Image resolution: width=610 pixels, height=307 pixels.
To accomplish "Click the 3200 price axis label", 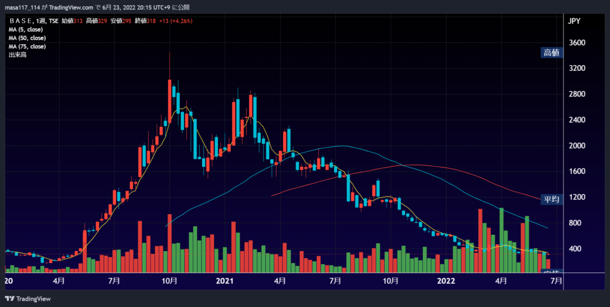I will click(577, 68).
